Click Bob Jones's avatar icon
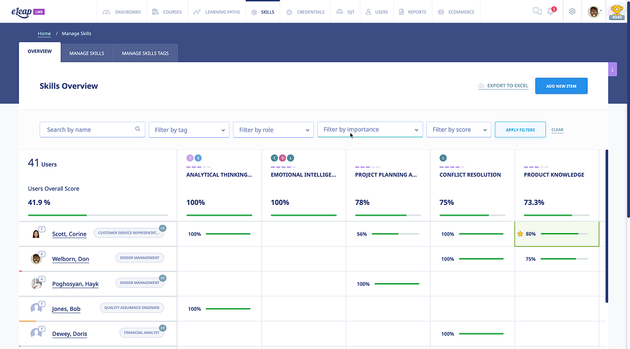 click(36, 308)
